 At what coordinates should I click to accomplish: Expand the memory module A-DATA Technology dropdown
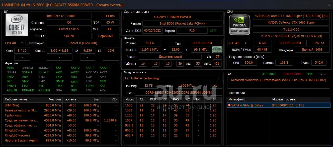coord(173,78)
